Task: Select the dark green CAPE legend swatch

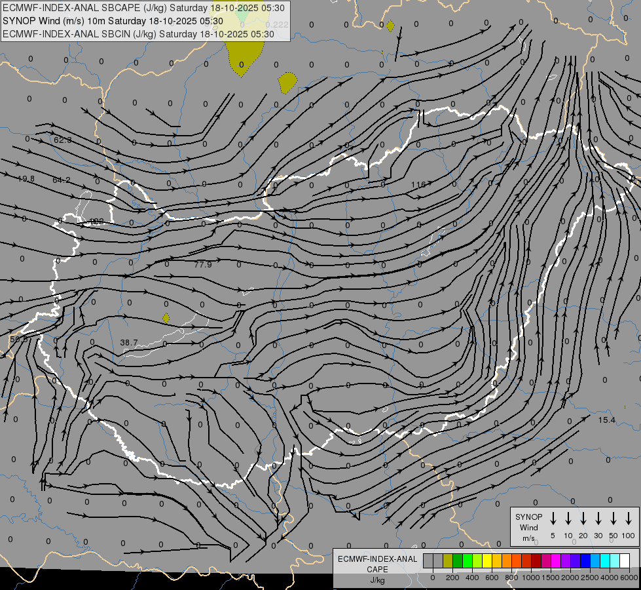Action: [x=458, y=561]
